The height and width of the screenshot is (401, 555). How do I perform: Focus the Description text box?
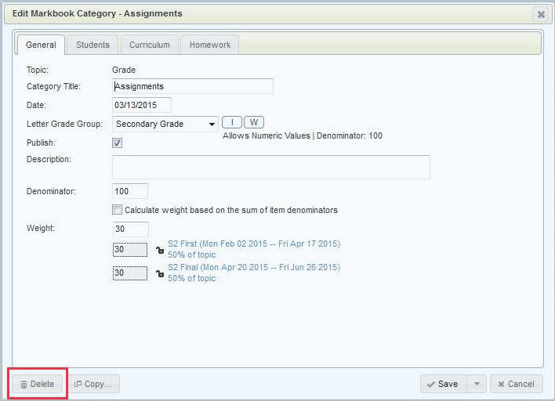tap(270, 167)
